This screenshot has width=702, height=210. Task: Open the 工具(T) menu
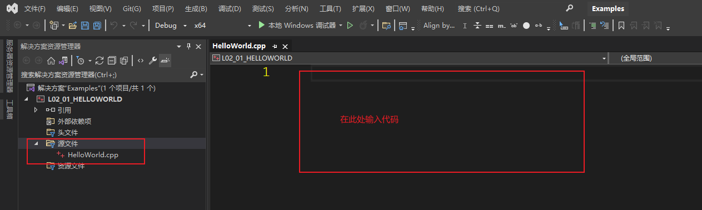click(x=330, y=9)
